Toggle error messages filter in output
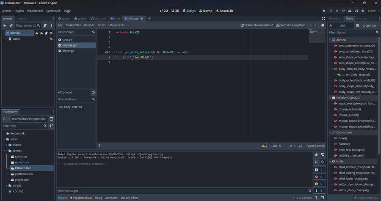This screenshot has width=381, height=201. 319,177
